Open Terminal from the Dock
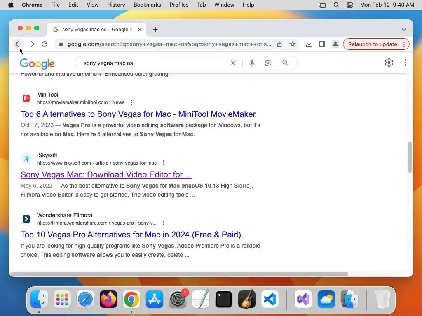Screen dimensions: 422x316 click(x=224, y=299)
